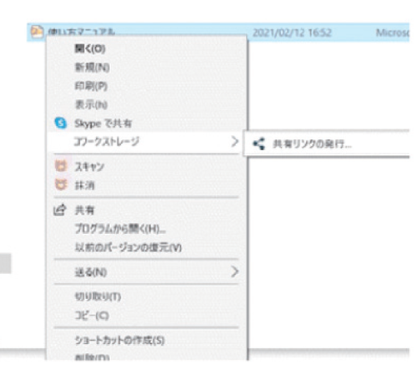Click the 共有 share arrow icon
The image size is (417, 369).
(60, 210)
